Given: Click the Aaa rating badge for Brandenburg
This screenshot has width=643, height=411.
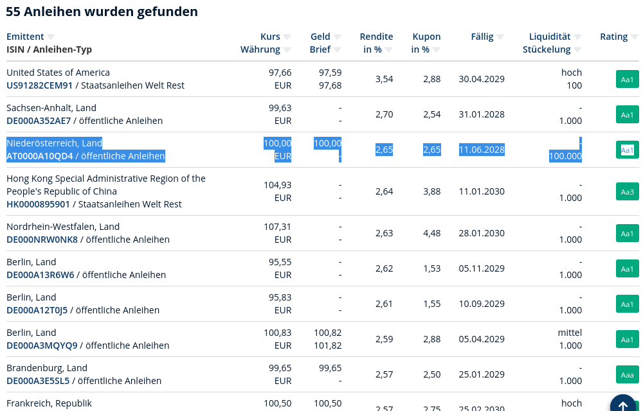Looking at the screenshot, I should (628, 374).
